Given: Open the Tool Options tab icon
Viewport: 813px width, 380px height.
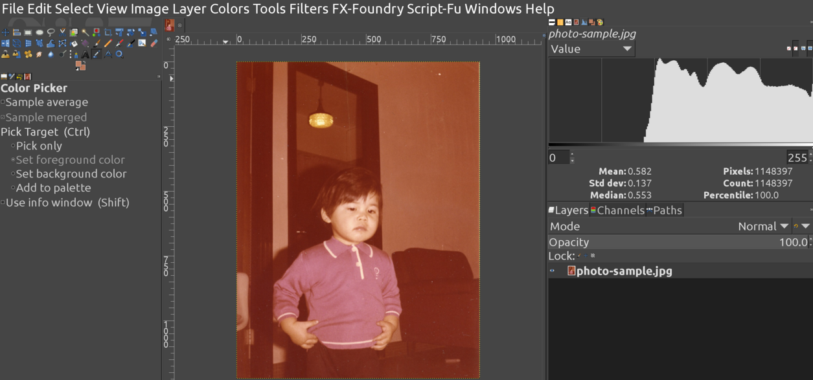Looking at the screenshot, I should (x=4, y=76).
